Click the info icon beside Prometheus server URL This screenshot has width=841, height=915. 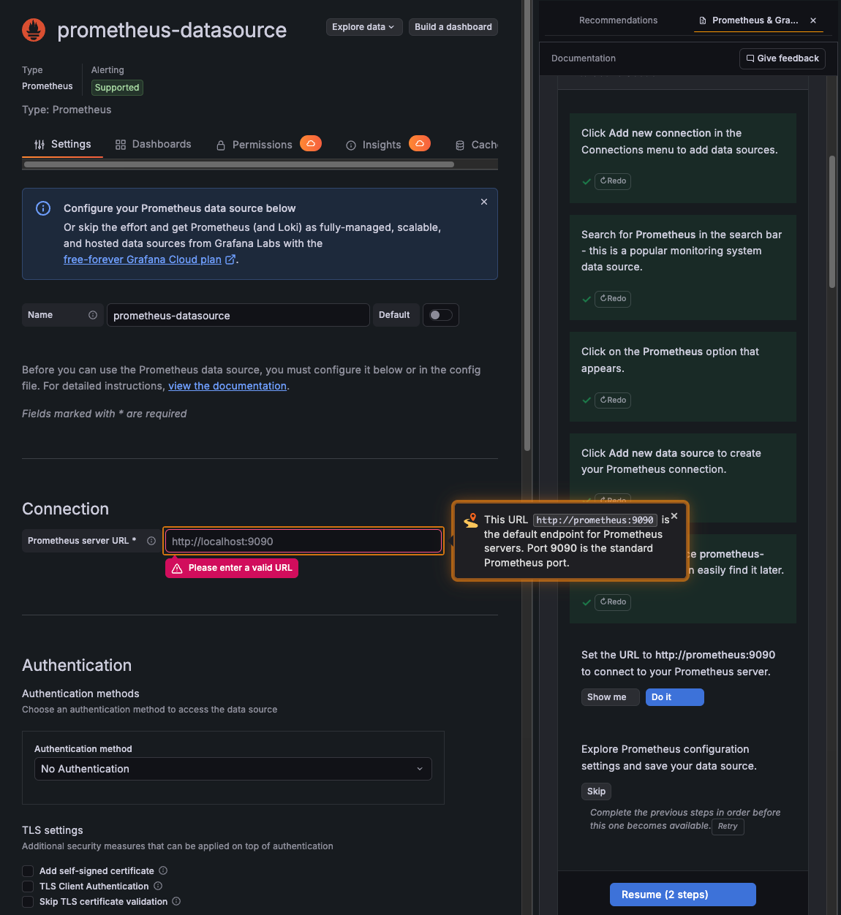pos(151,541)
